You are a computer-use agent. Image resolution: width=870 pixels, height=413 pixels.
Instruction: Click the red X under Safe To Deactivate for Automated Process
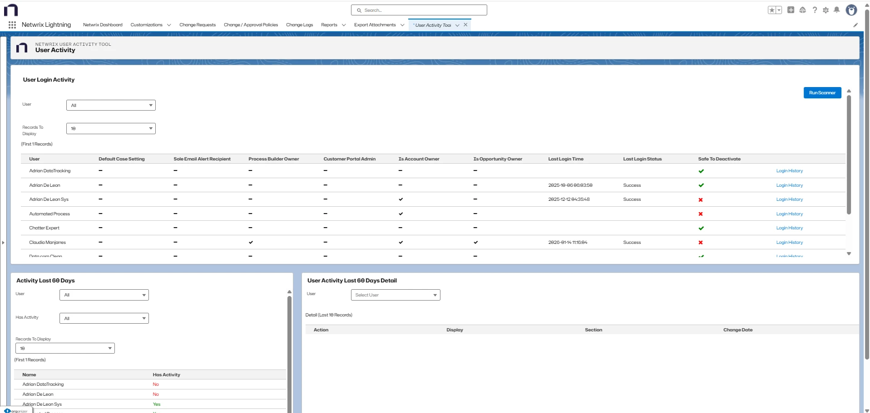[701, 214]
